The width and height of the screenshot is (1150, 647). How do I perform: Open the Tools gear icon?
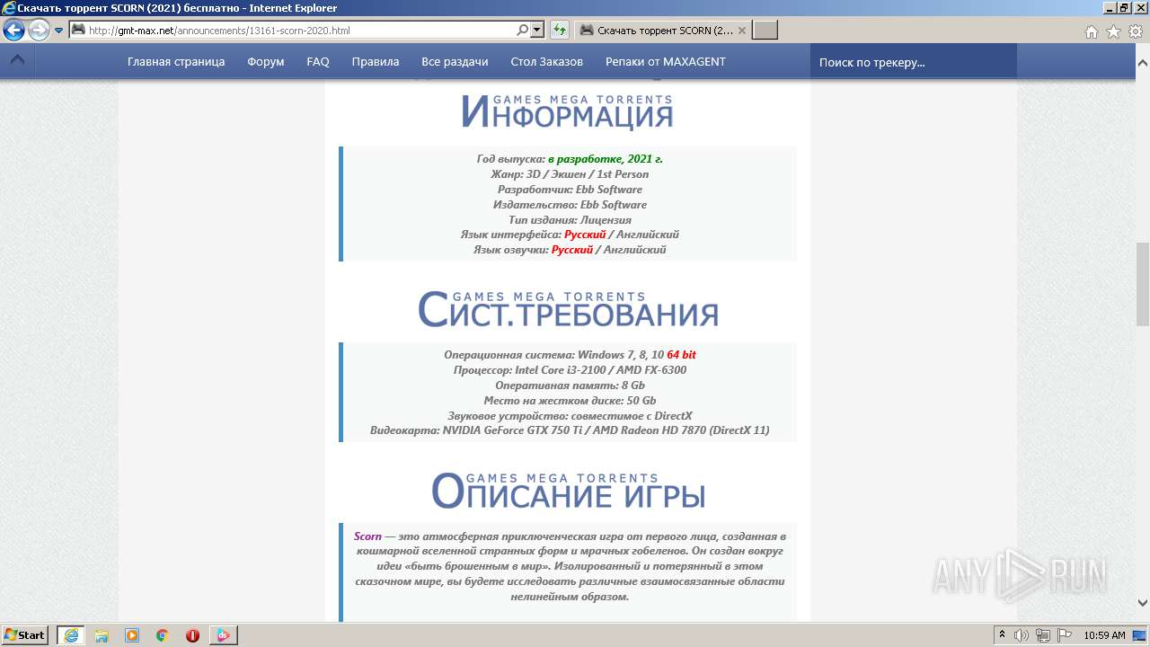coord(1135,31)
